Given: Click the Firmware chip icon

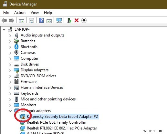Looking at the screenshot, I should [x=16, y=82].
